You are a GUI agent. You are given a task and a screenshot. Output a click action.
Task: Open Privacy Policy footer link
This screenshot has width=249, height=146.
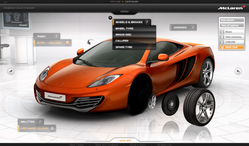(x=138, y=144)
